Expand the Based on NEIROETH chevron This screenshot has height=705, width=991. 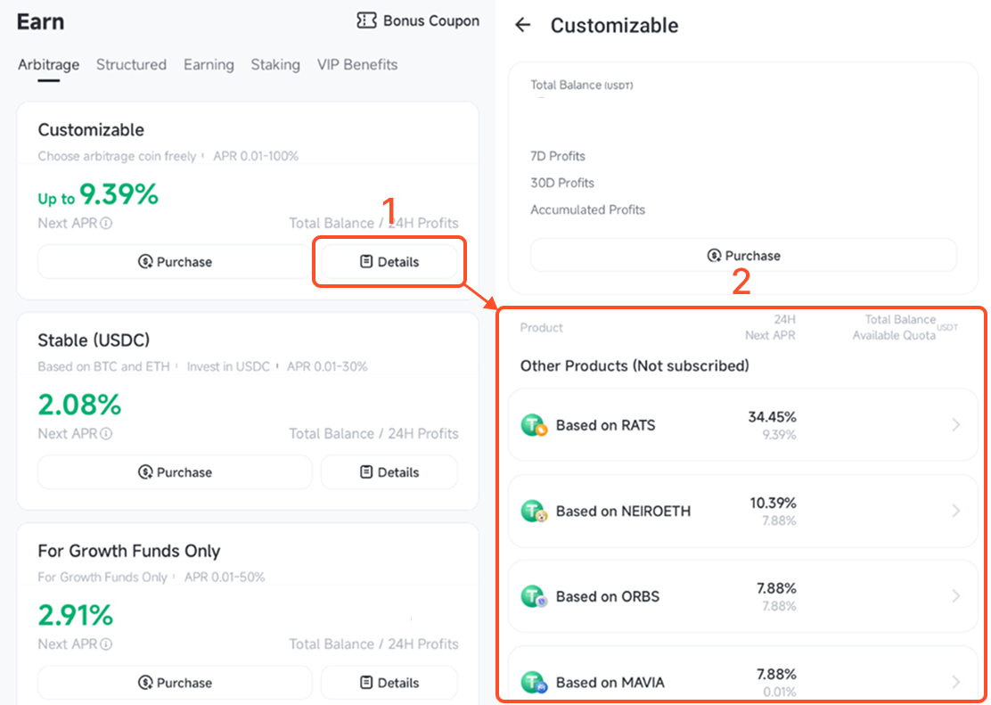click(x=955, y=510)
